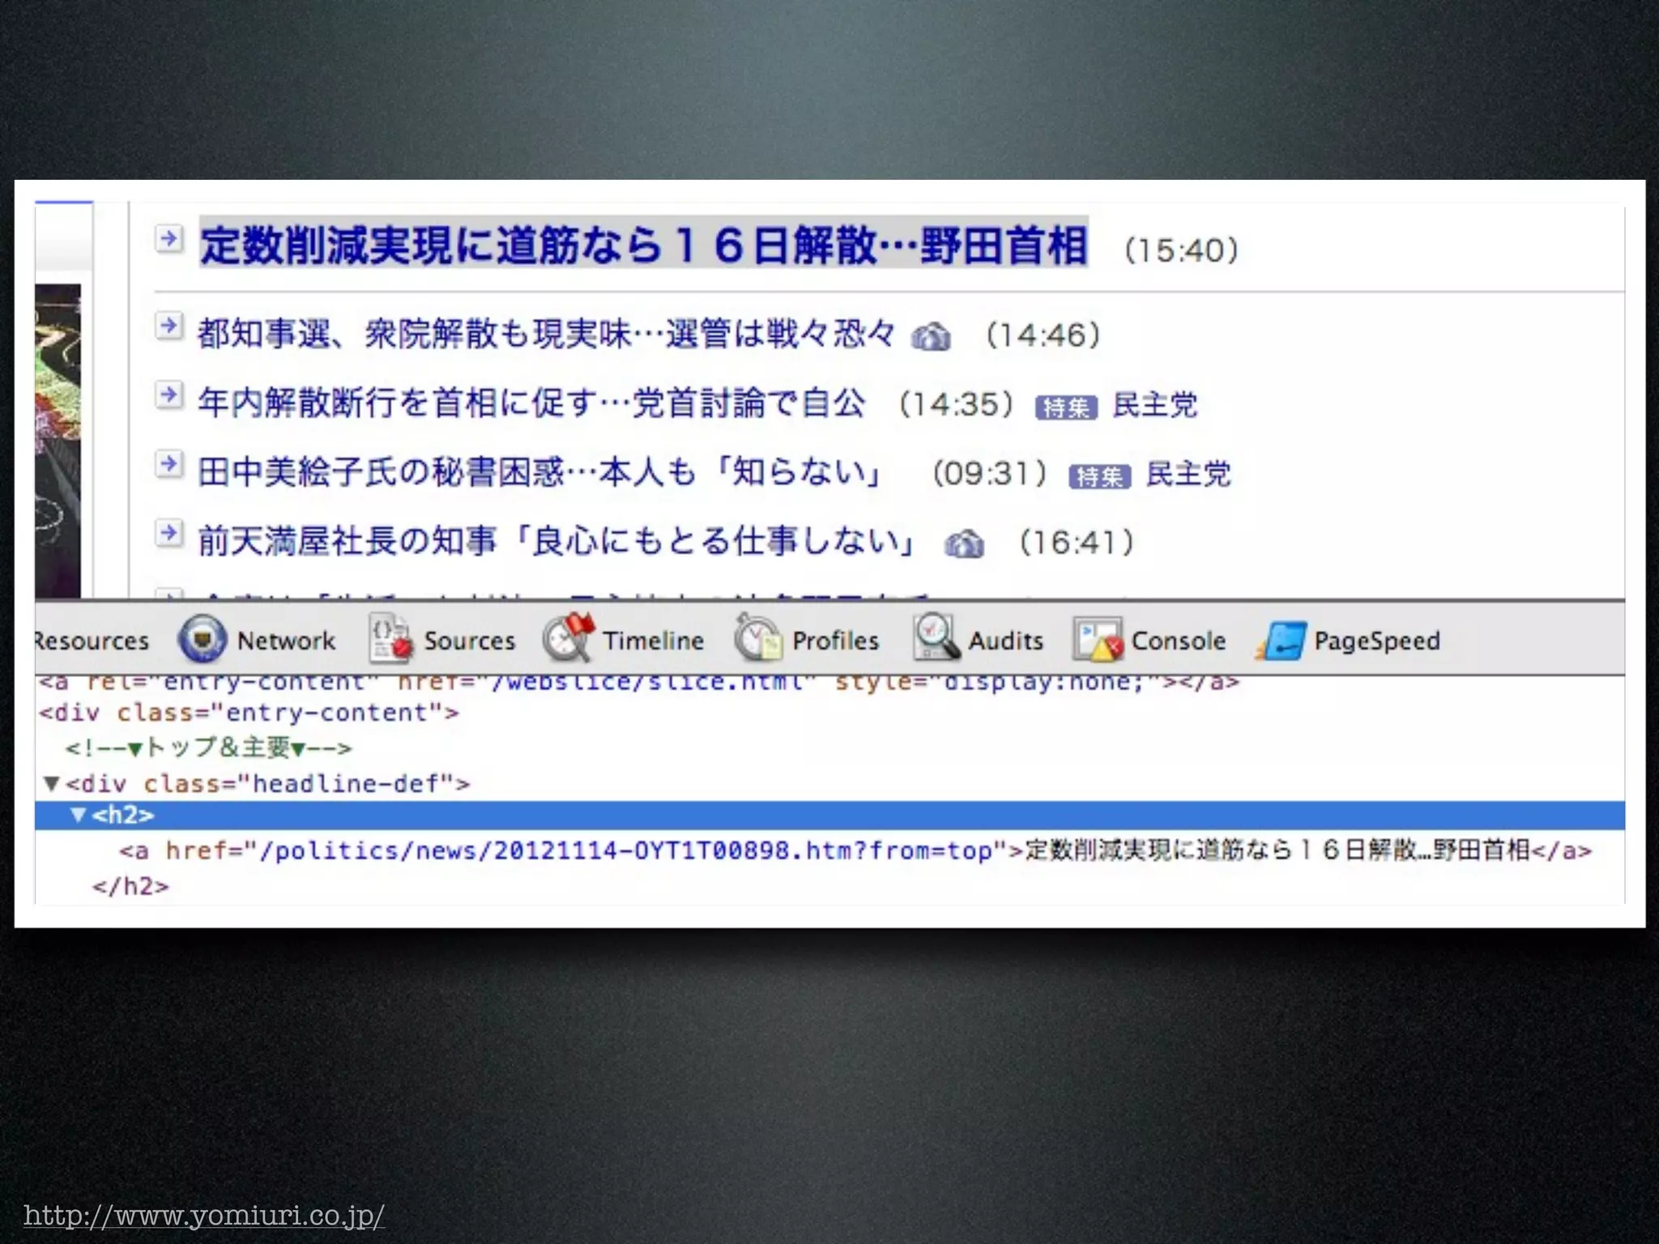Open headline 前天満屋社長の知事

557,541
